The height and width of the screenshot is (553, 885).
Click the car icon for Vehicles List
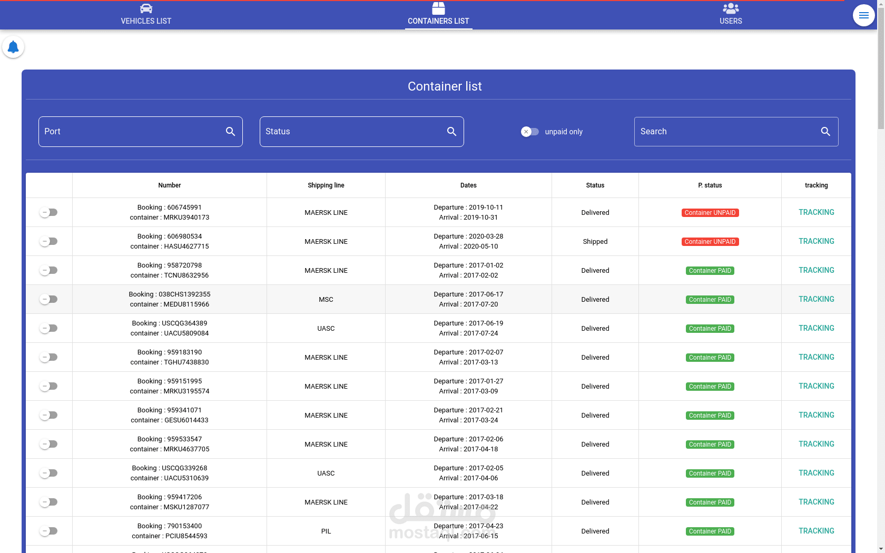(146, 8)
